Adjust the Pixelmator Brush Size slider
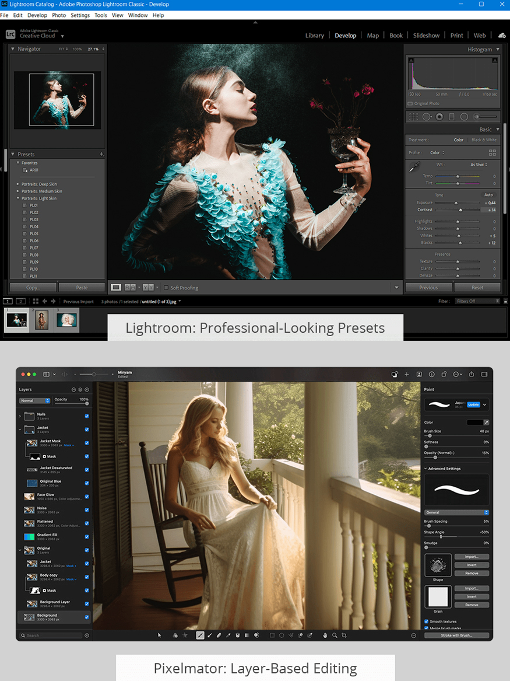This screenshot has height=681, width=510. [430, 435]
